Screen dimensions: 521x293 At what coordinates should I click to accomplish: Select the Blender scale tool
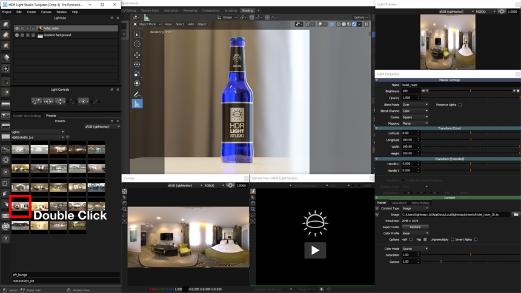pyautogui.click(x=137, y=74)
